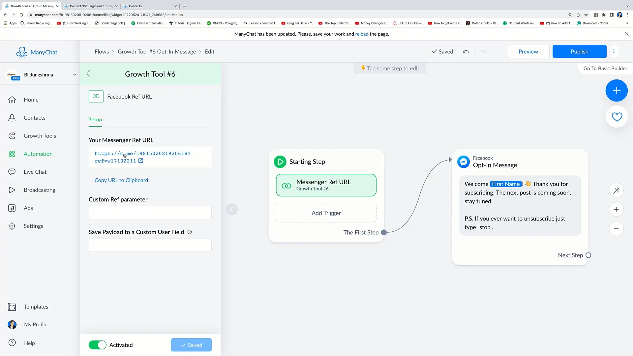Viewport: 633px width, 356px height.
Task: Click The First Step connector dot
Action: point(384,232)
